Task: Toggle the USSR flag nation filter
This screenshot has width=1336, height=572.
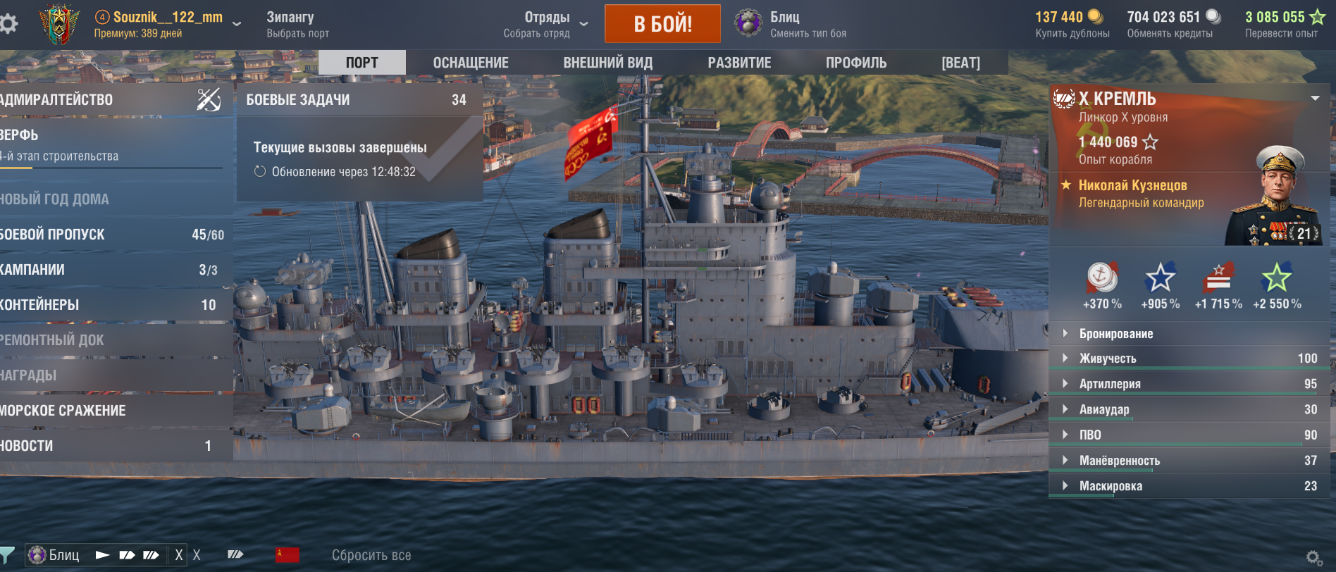Action: click(x=287, y=555)
